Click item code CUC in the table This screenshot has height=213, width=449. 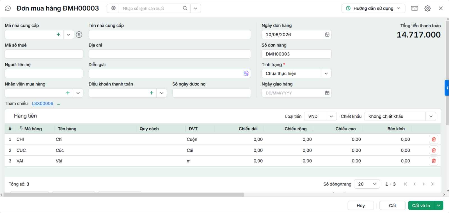(x=21, y=150)
